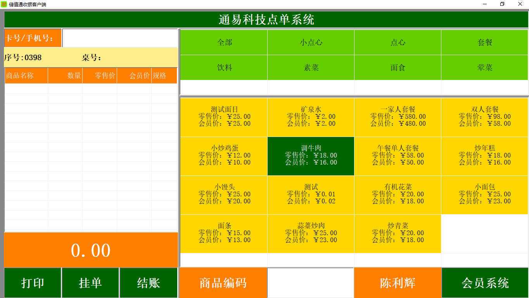Focus the product code input box
The height and width of the screenshot is (298, 529).
311,283
